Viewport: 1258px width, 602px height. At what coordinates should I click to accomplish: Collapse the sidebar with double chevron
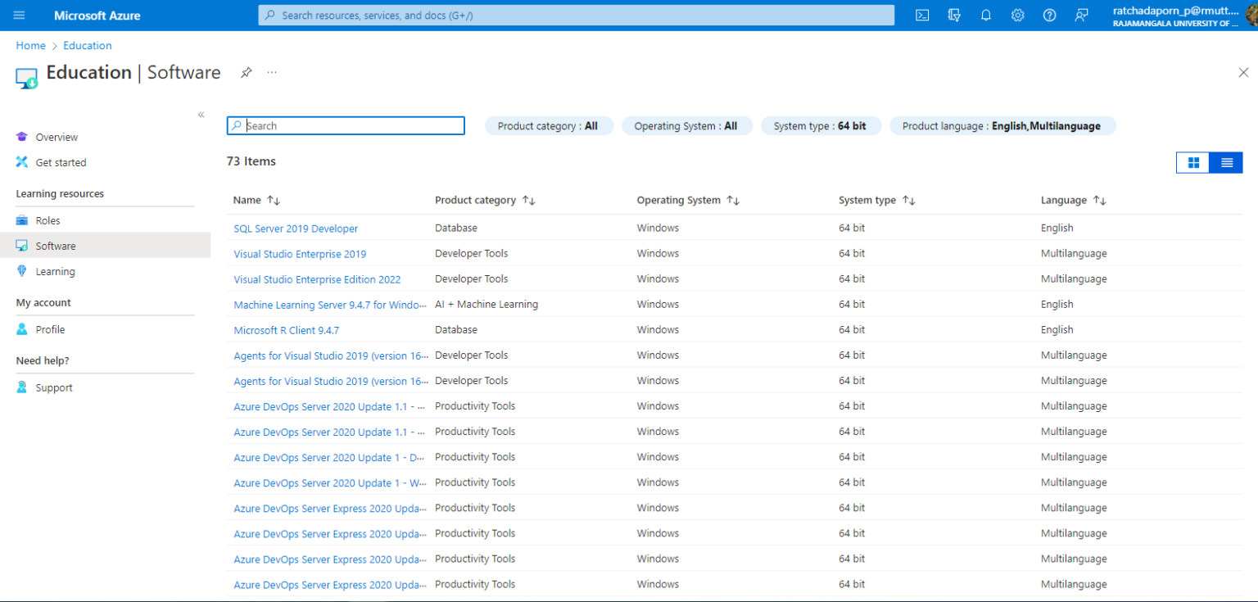[x=201, y=115]
